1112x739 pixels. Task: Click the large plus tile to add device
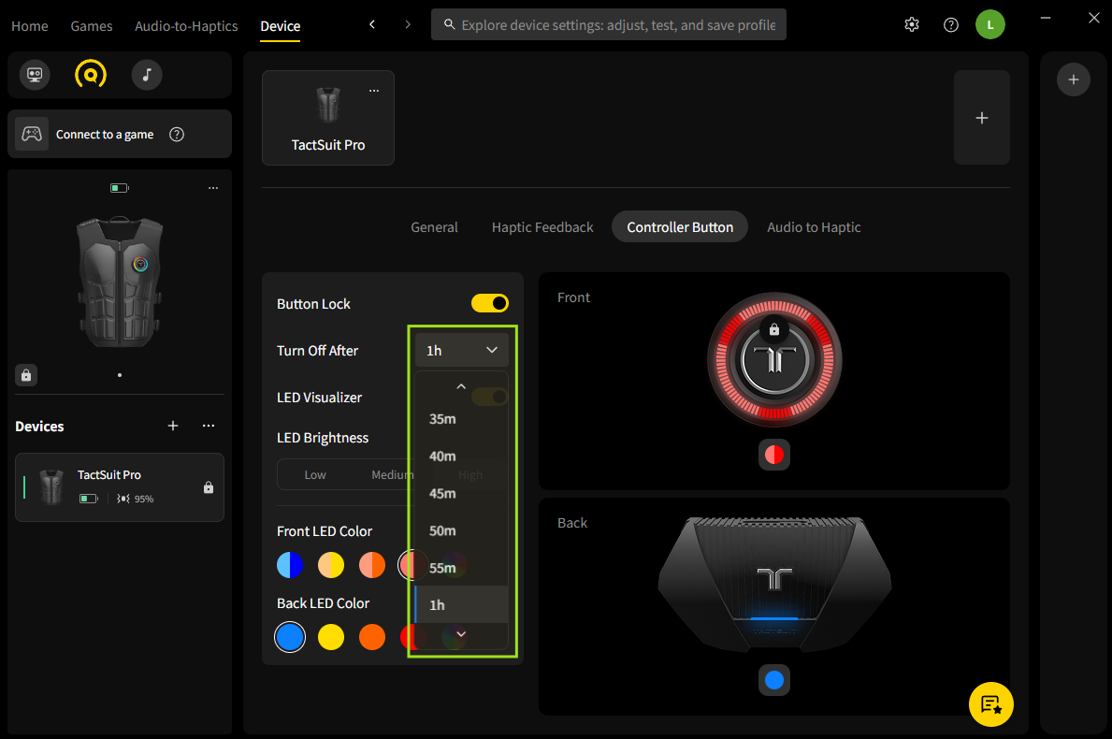click(x=981, y=118)
